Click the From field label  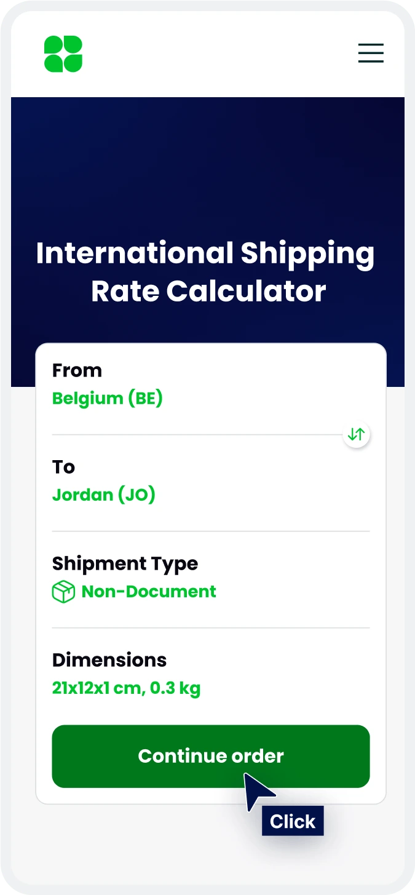[77, 370]
